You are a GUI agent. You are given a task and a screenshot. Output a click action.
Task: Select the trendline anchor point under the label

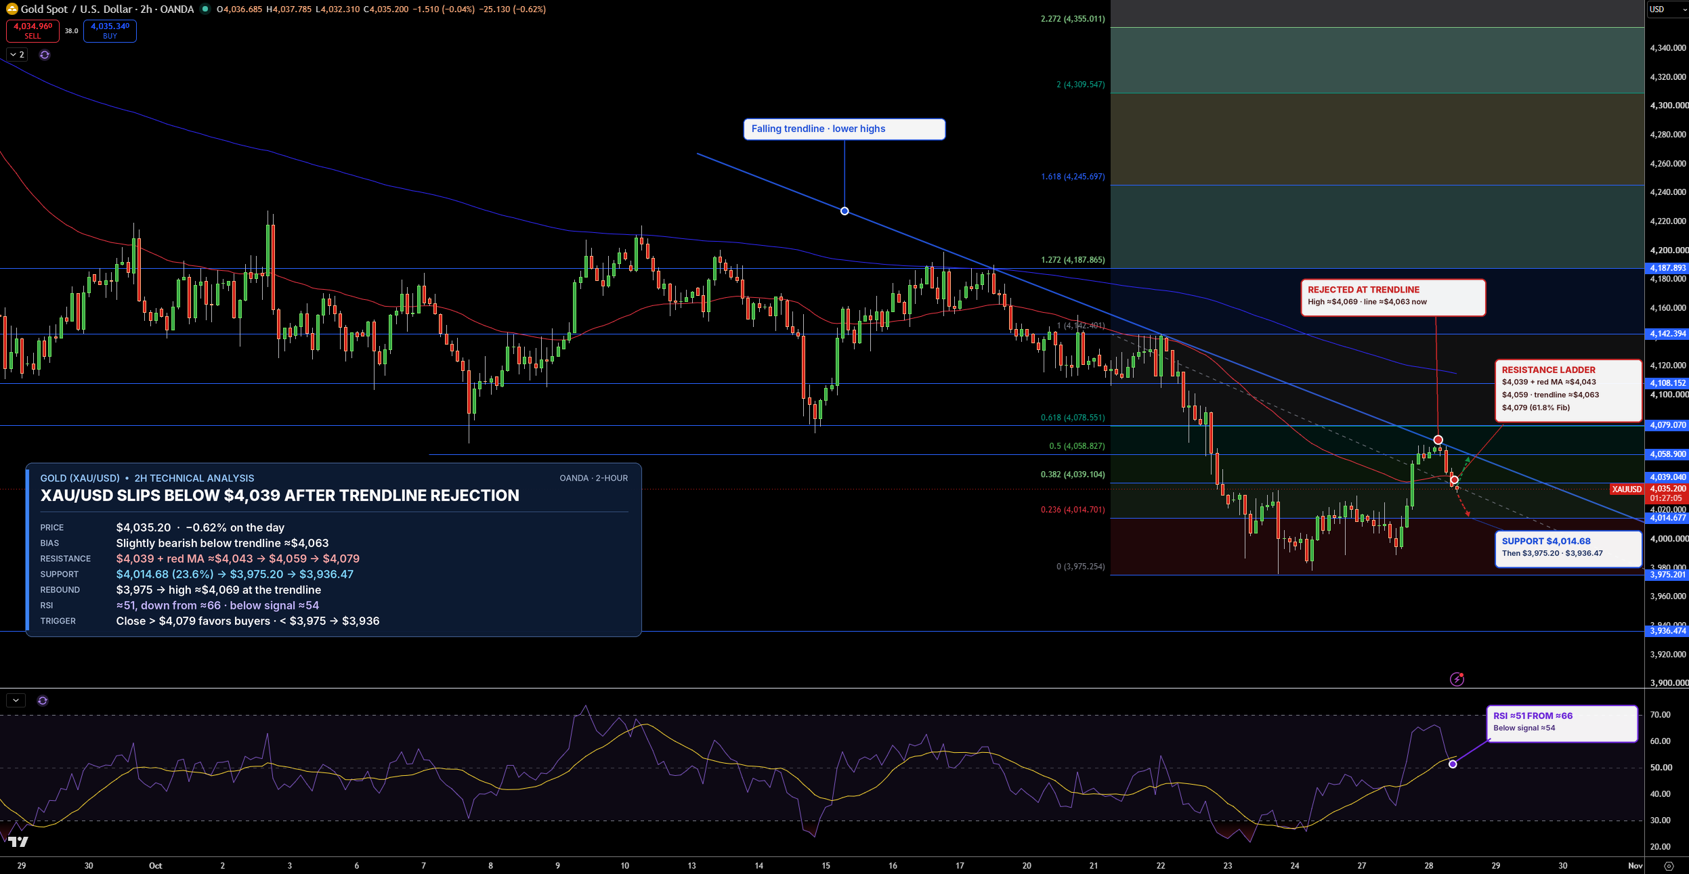(x=844, y=211)
